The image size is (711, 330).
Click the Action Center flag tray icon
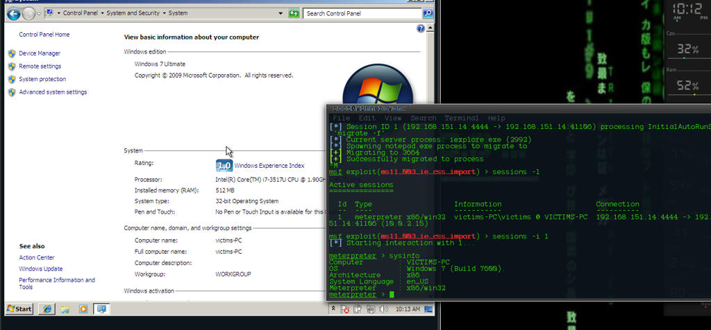point(346,309)
